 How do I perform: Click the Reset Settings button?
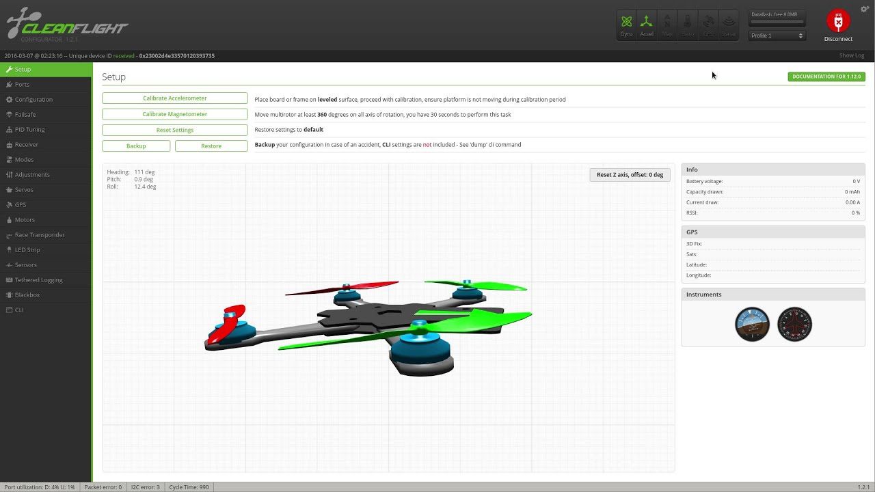pyautogui.click(x=175, y=130)
